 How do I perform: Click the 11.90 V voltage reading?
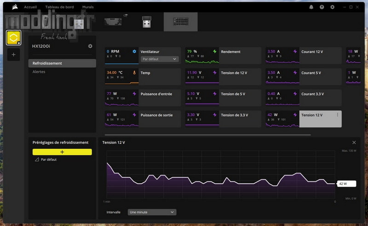coord(194,73)
